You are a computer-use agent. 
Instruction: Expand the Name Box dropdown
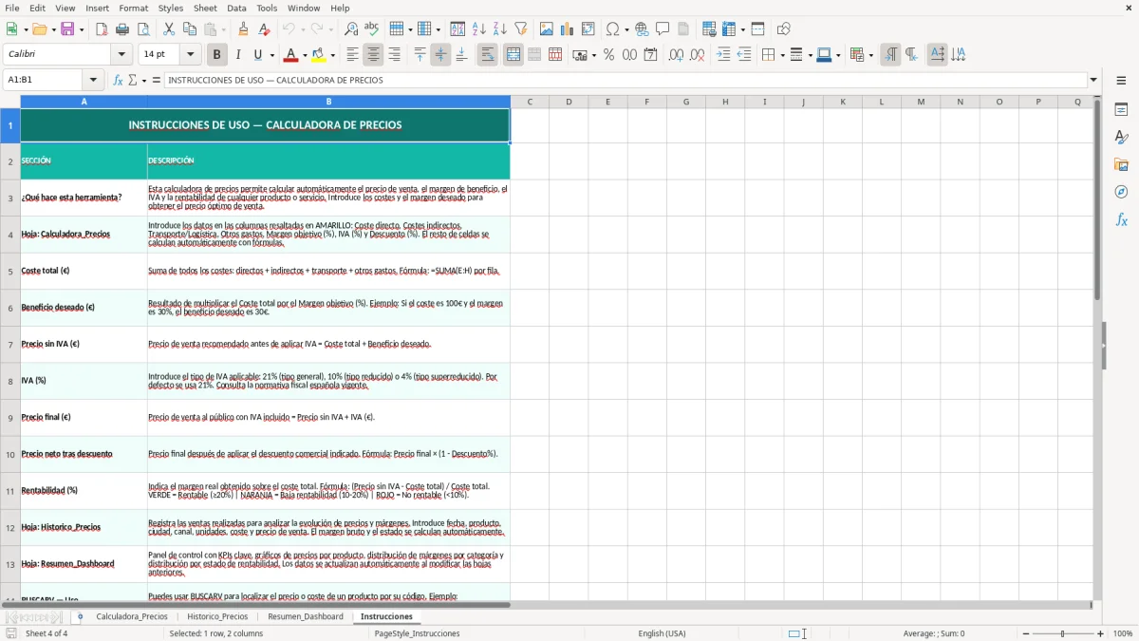click(x=93, y=81)
